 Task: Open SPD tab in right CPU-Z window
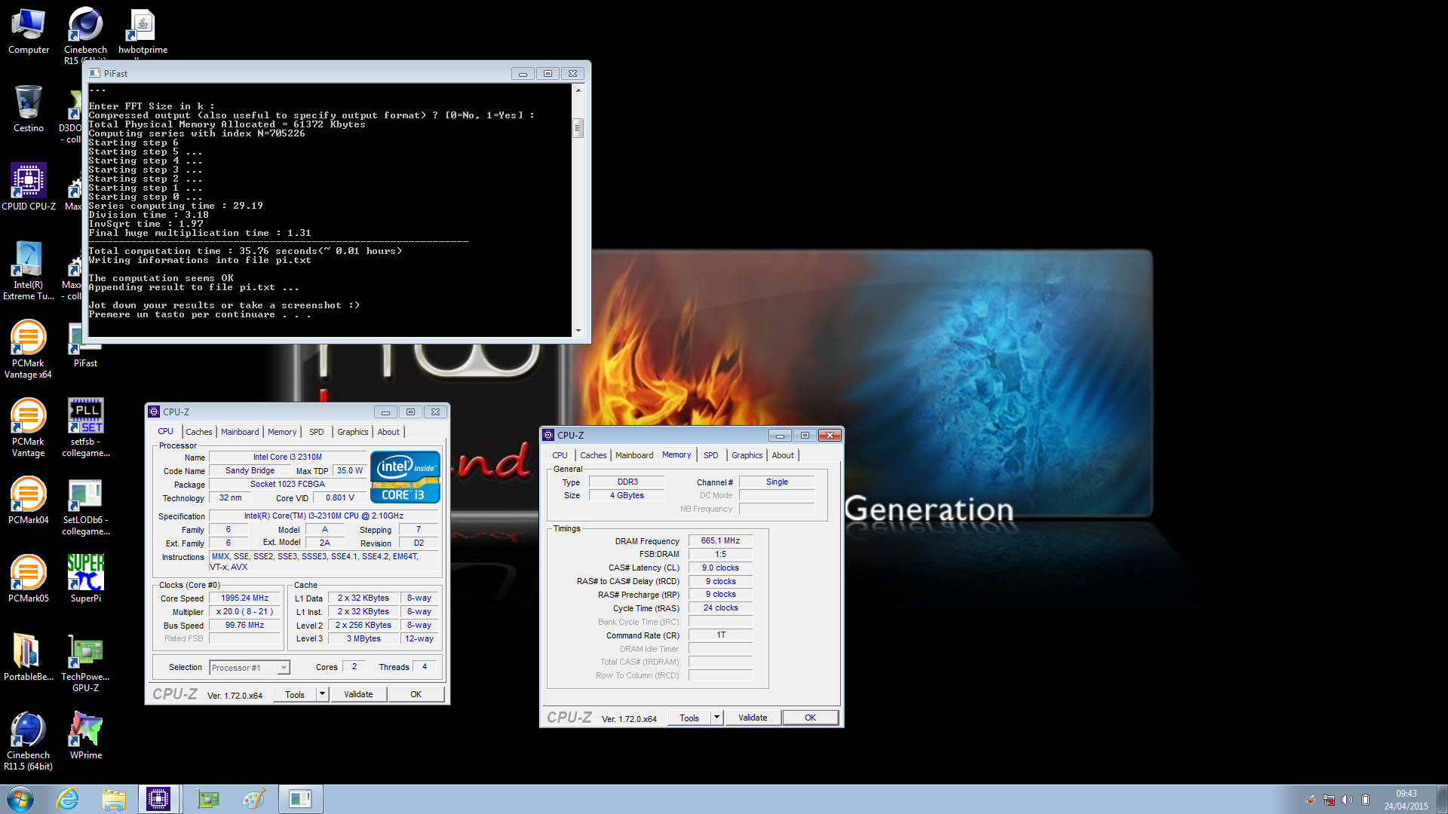pos(711,455)
